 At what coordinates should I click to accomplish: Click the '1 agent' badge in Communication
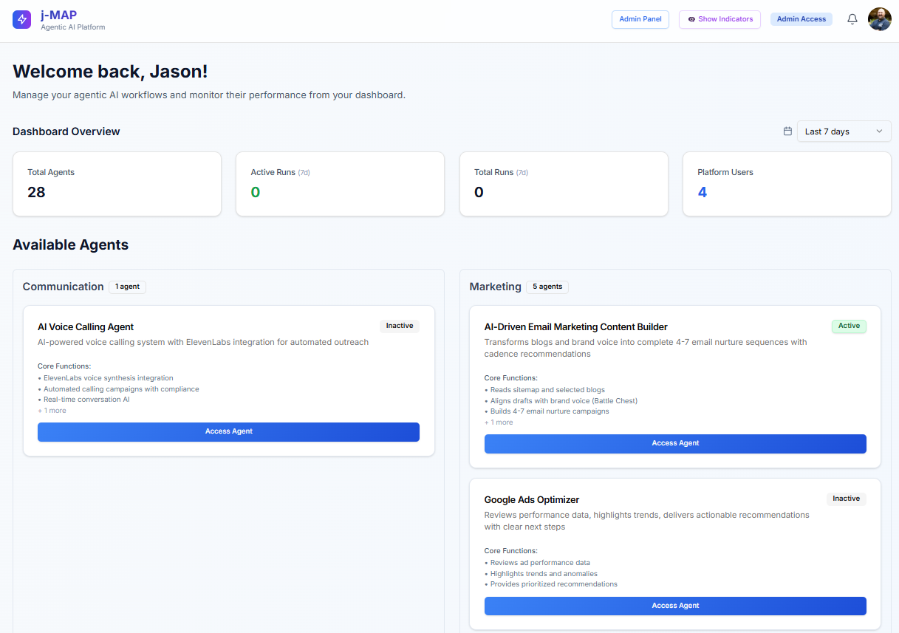[x=127, y=287]
